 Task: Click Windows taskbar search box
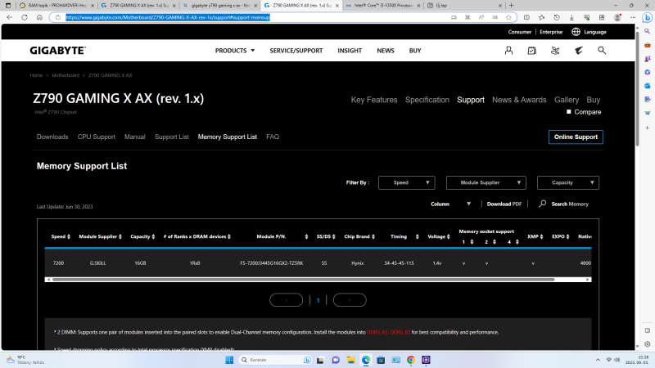275,360
